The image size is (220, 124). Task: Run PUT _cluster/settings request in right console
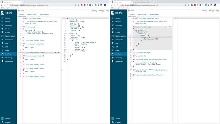[167, 27]
